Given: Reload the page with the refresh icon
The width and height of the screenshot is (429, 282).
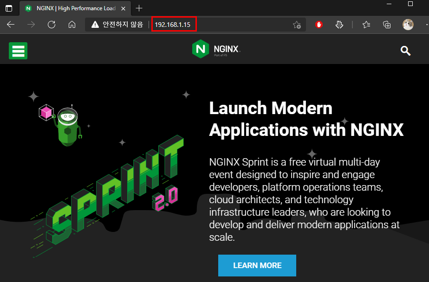Looking at the screenshot, I should [x=52, y=25].
